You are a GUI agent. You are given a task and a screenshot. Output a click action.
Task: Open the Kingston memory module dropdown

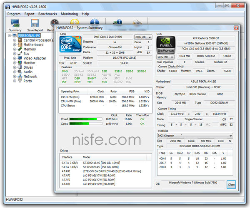tap(195, 136)
